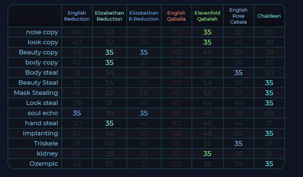Select the "soul echo" row label
303x177 pixels.
[x=43, y=113]
